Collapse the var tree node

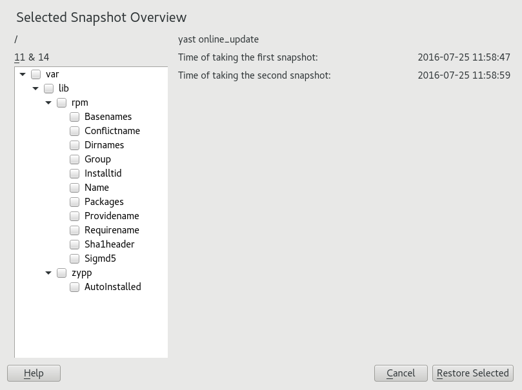click(x=23, y=74)
